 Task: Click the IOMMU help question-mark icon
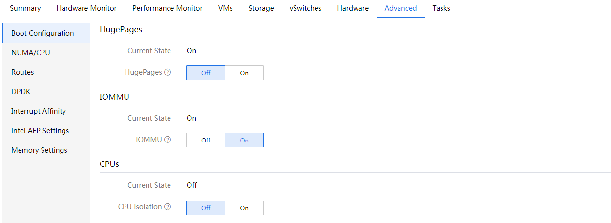168,140
